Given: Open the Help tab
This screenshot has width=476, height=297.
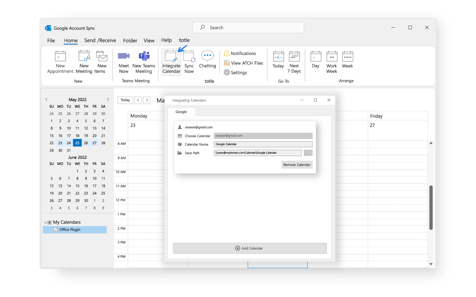Looking at the screenshot, I should [x=167, y=40].
